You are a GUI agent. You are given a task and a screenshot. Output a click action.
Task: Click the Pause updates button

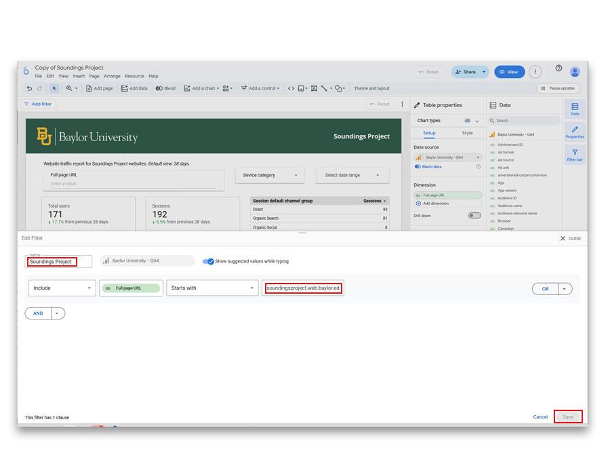558,88
